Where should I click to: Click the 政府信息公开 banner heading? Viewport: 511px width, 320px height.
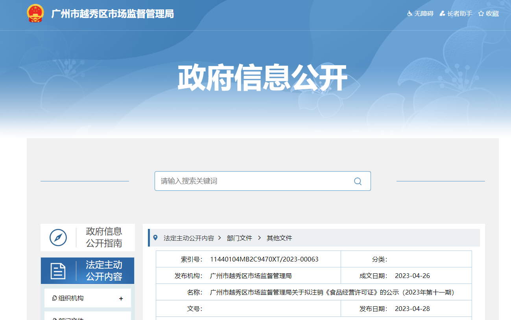tap(262, 78)
